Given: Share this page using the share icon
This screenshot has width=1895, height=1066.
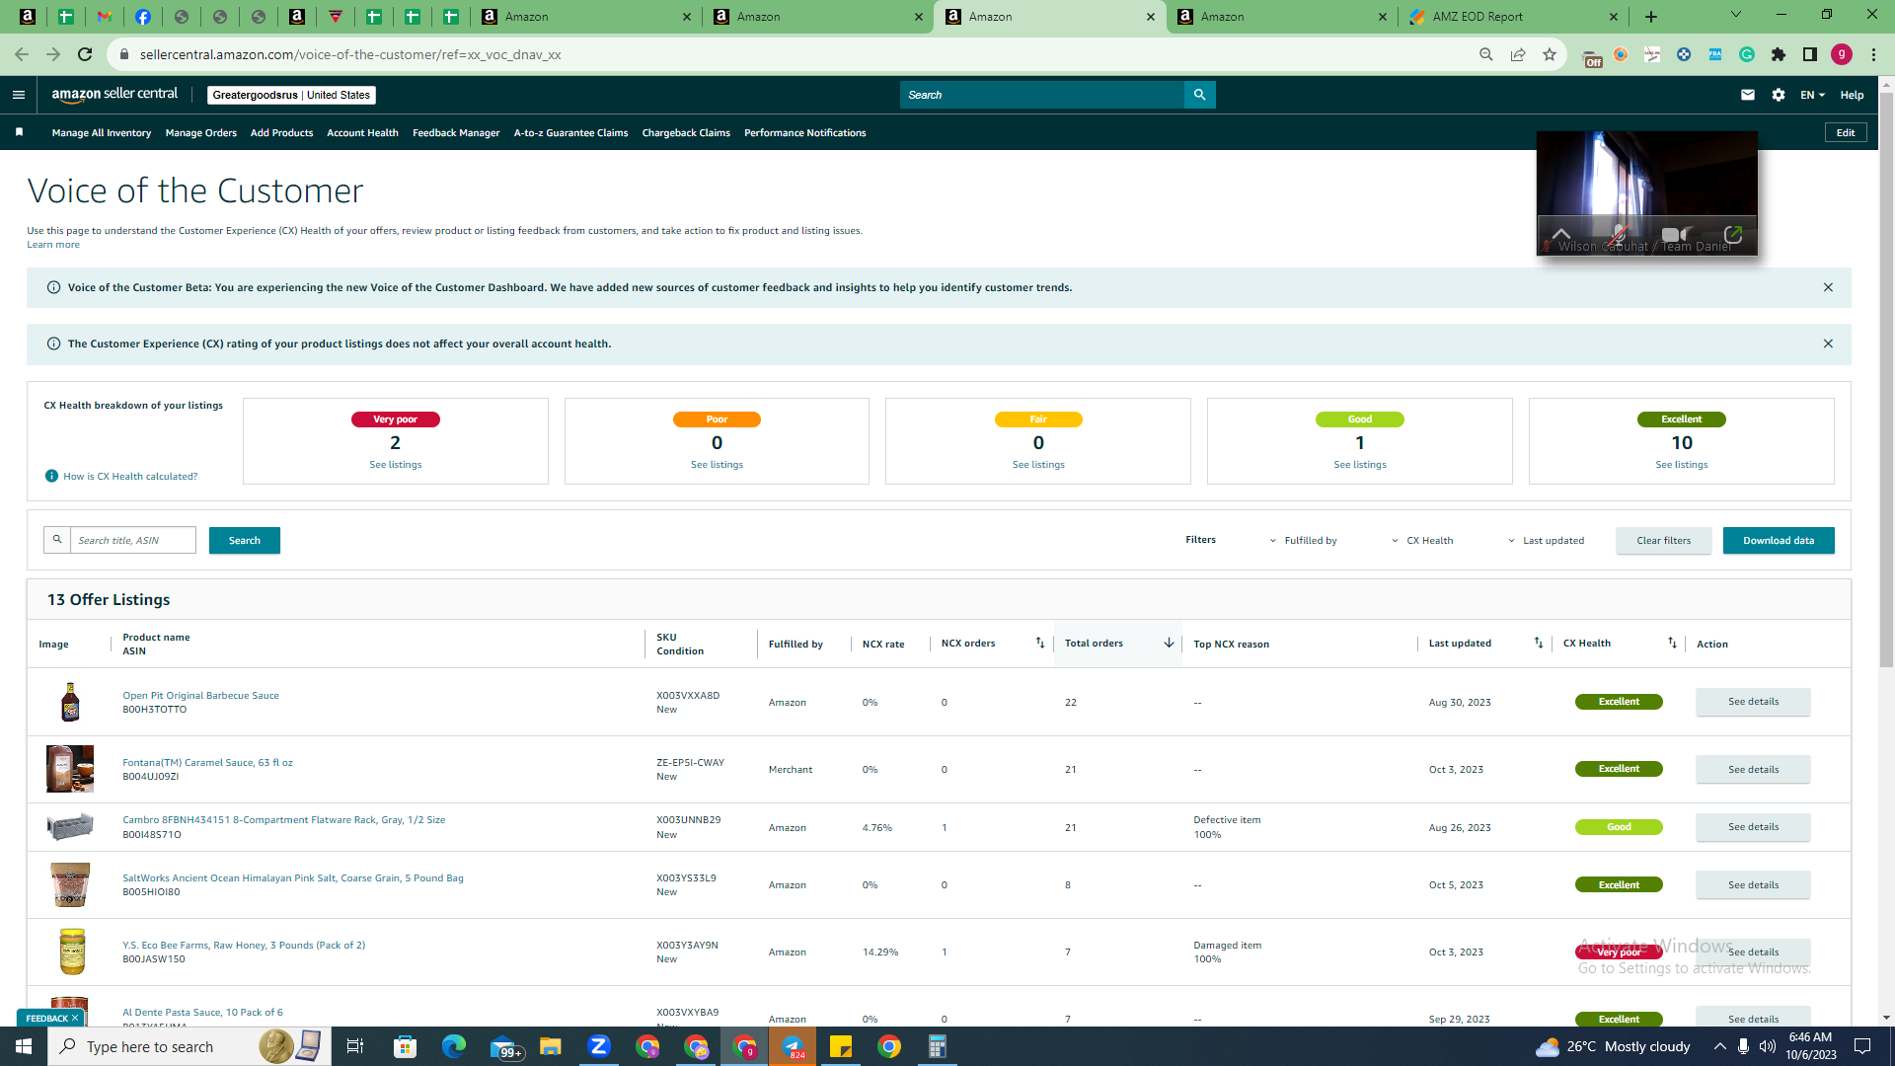Looking at the screenshot, I should coord(1518,54).
